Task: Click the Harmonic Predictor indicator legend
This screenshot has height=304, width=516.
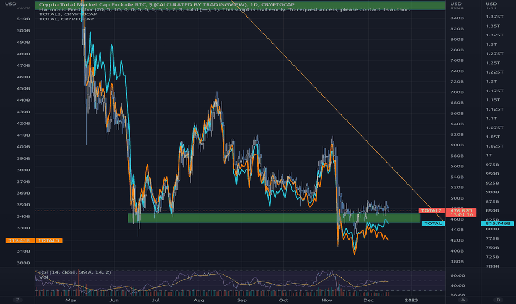Action: [x=224, y=9]
